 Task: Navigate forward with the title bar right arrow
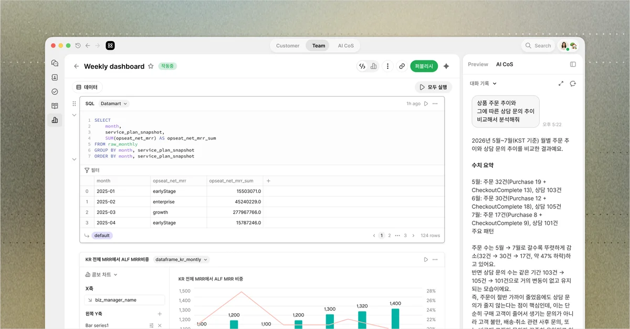coord(98,46)
